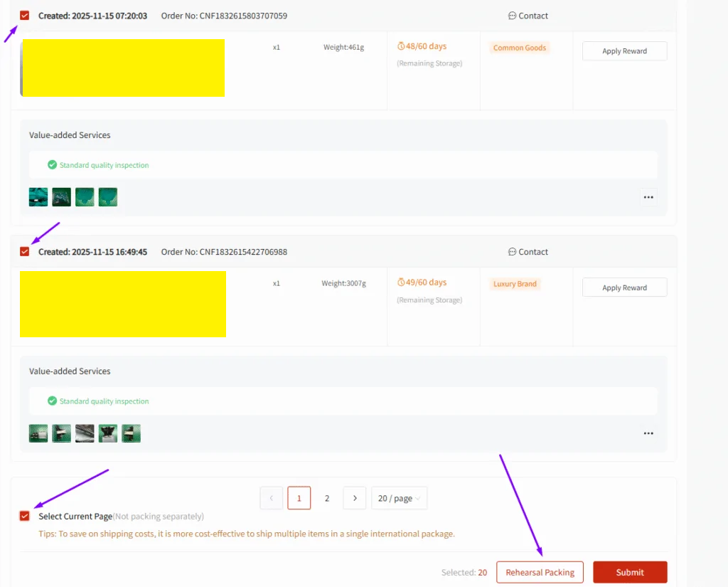Click the previous page chevron in pagination
728x587 pixels.
(x=271, y=497)
